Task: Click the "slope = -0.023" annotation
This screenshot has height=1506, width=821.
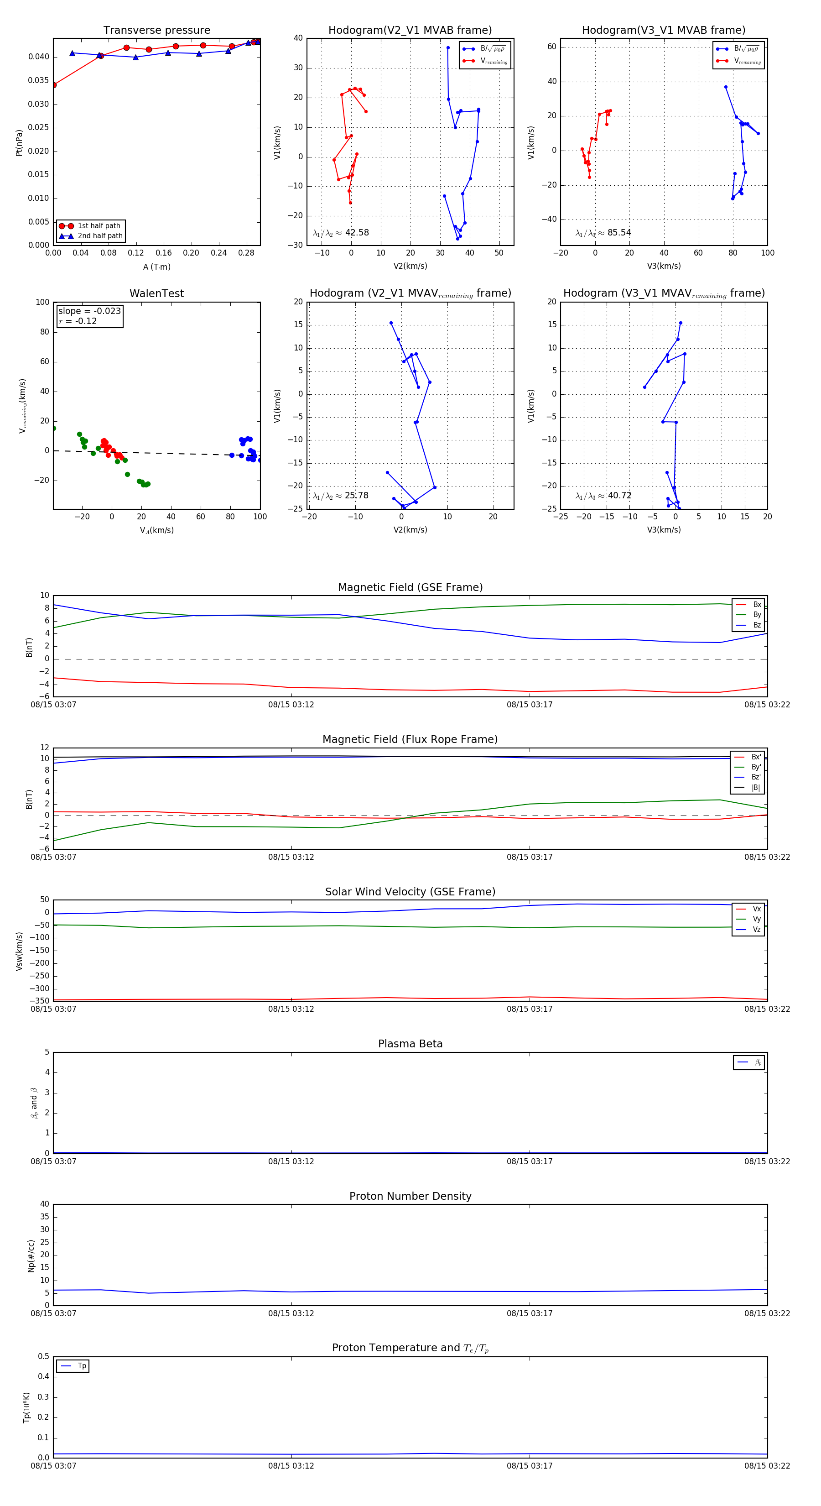Action: (x=89, y=311)
